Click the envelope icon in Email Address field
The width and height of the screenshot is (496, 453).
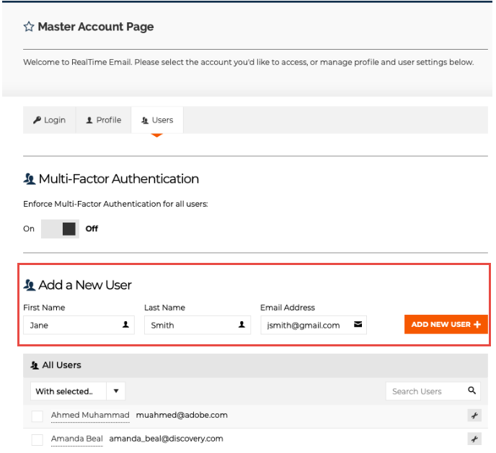358,325
